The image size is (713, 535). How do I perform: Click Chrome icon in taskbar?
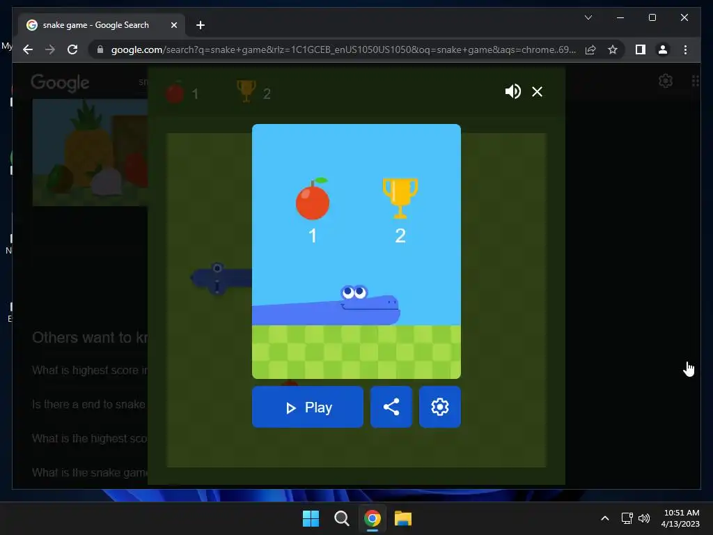[373, 518]
